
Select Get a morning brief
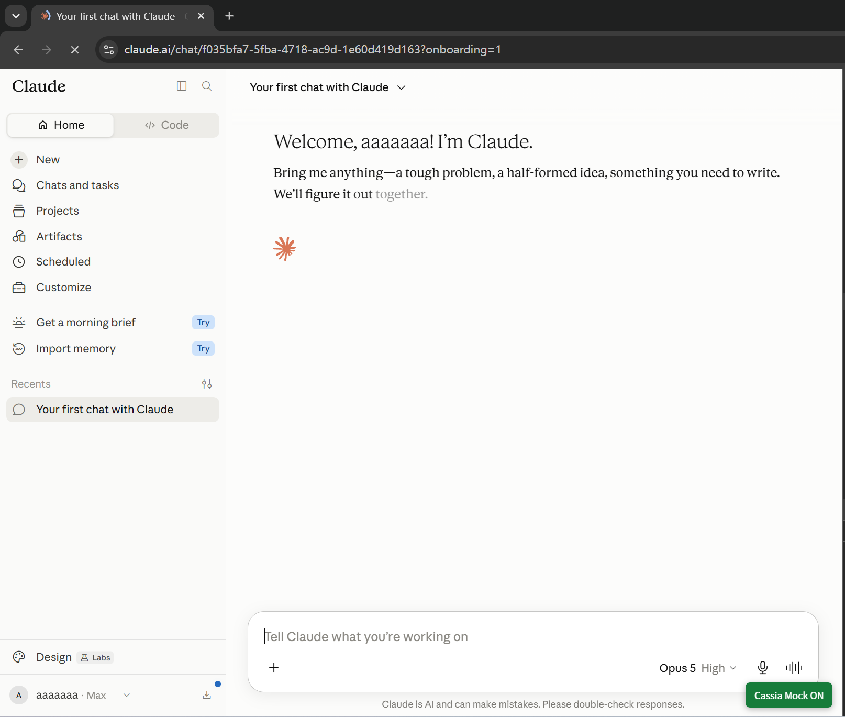(113, 323)
